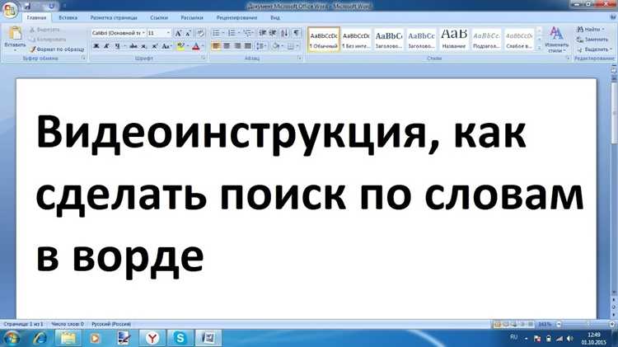Pick text highlight color
The width and height of the screenshot is (618, 347).
point(180,46)
